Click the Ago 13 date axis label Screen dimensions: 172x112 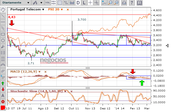pyautogui.click(x=43, y=109)
